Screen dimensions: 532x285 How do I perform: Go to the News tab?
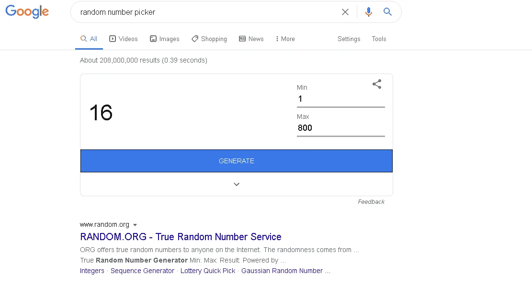click(x=251, y=39)
